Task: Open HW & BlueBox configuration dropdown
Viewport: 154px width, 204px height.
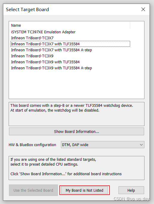Action: 102,145
